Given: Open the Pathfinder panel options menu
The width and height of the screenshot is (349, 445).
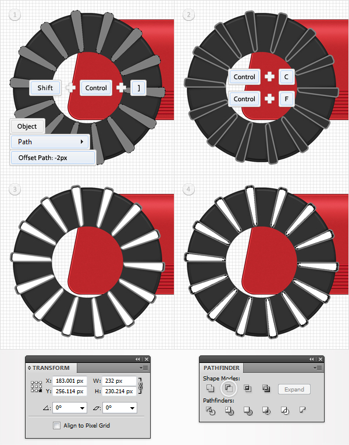Looking at the screenshot, I should [319, 368].
